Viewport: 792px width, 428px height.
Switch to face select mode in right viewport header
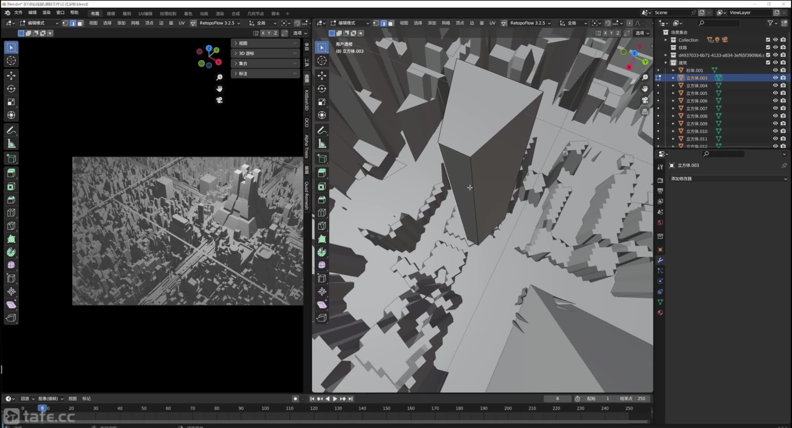click(x=391, y=23)
